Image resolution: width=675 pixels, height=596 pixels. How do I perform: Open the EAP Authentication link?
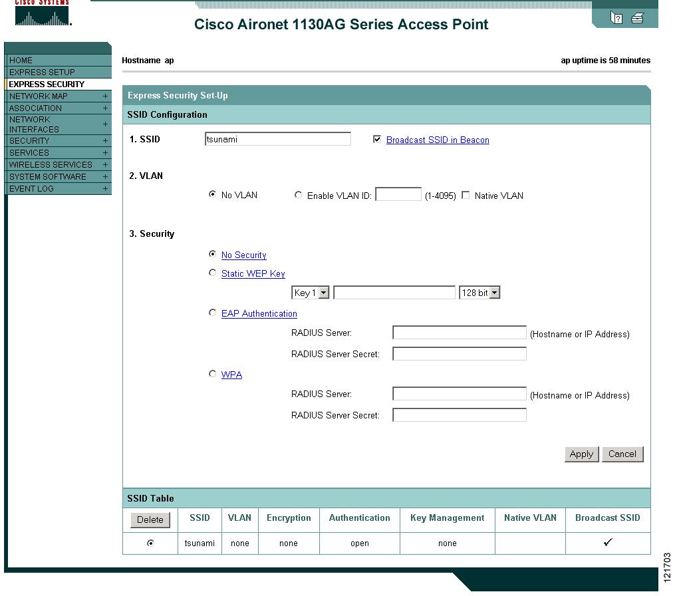(259, 313)
